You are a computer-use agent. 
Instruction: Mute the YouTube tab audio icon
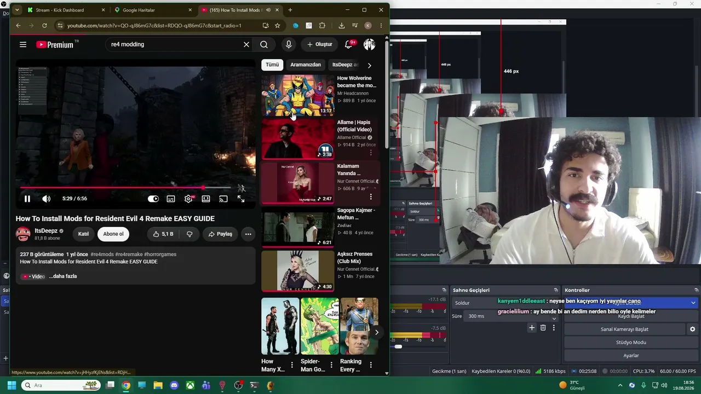click(268, 10)
